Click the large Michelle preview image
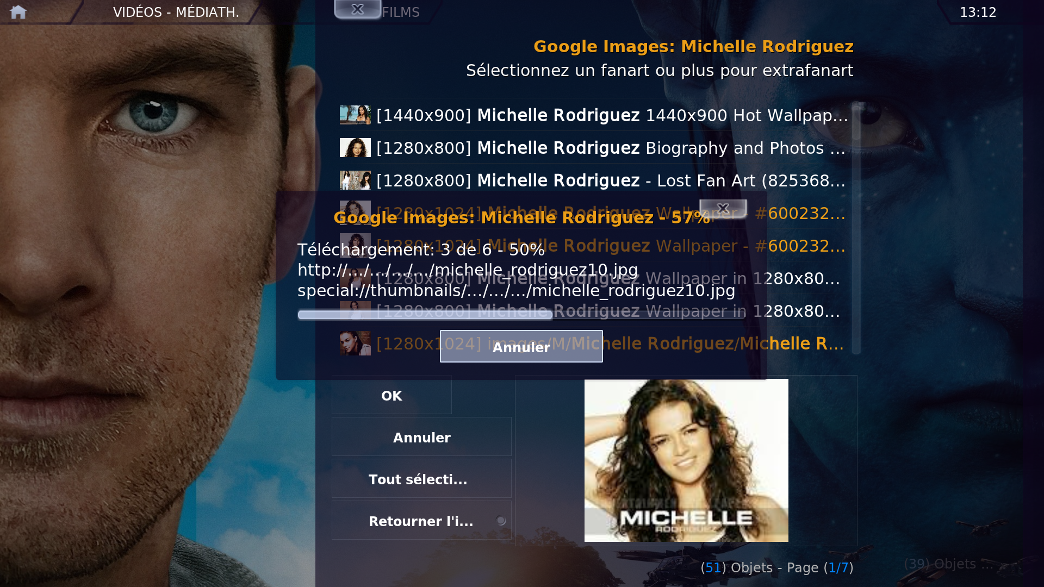 (686, 460)
